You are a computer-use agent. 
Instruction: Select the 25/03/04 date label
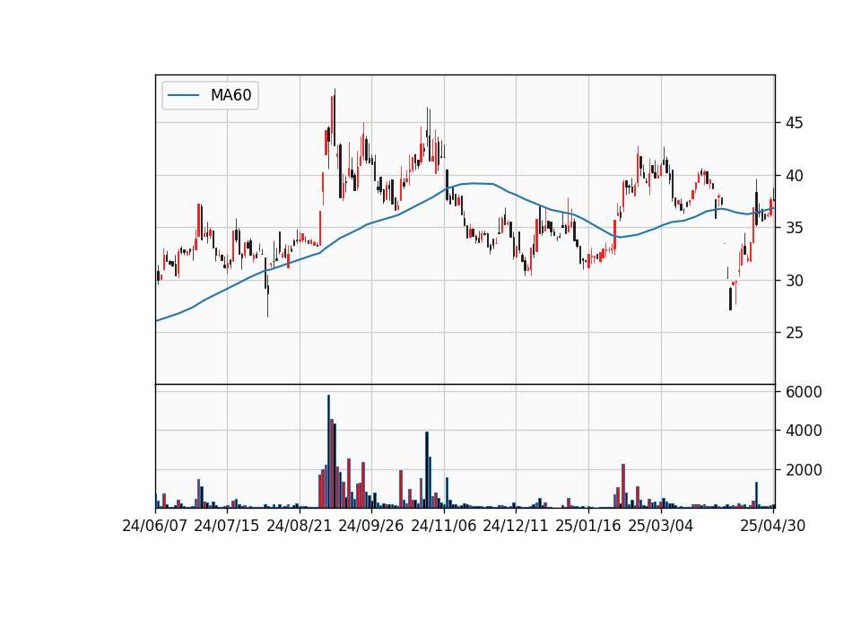pyautogui.click(x=661, y=526)
